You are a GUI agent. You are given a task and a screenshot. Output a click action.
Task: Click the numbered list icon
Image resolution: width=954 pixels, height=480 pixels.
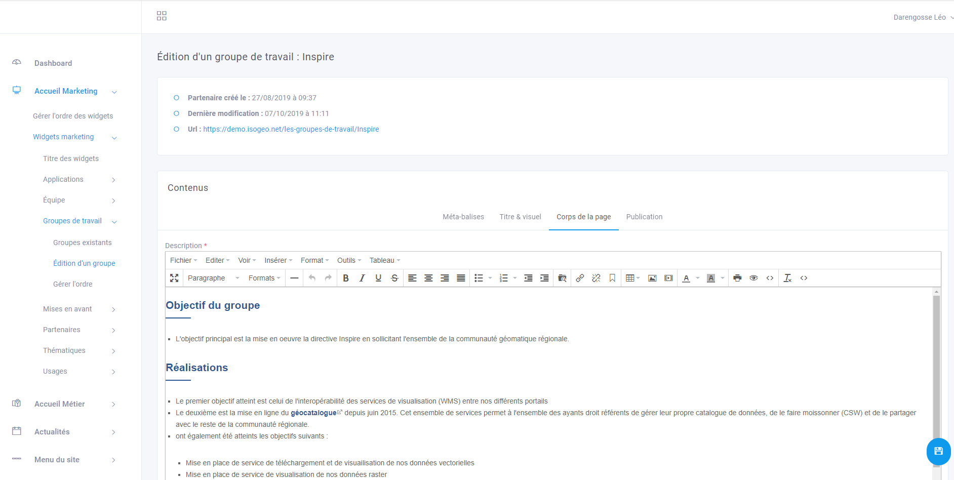pyautogui.click(x=503, y=278)
